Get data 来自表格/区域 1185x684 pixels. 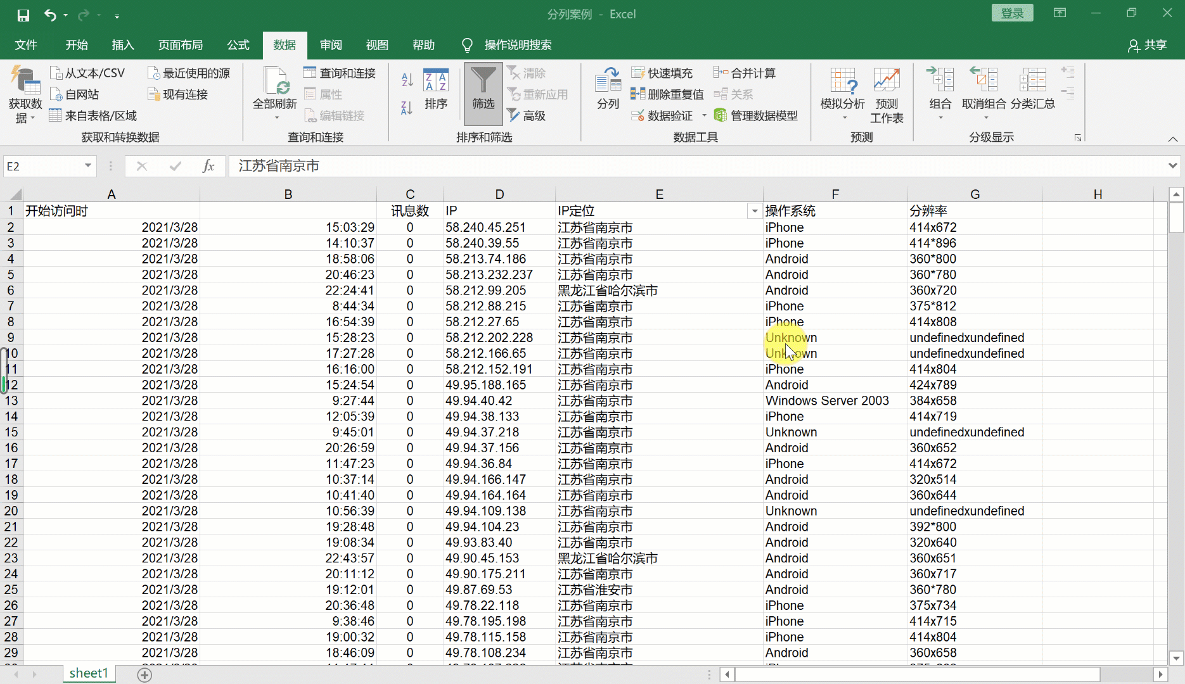coord(93,115)
